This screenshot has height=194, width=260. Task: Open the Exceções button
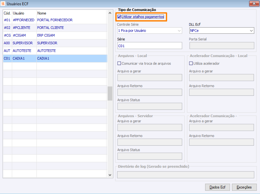pyautogui.click(x=244, y=187)
